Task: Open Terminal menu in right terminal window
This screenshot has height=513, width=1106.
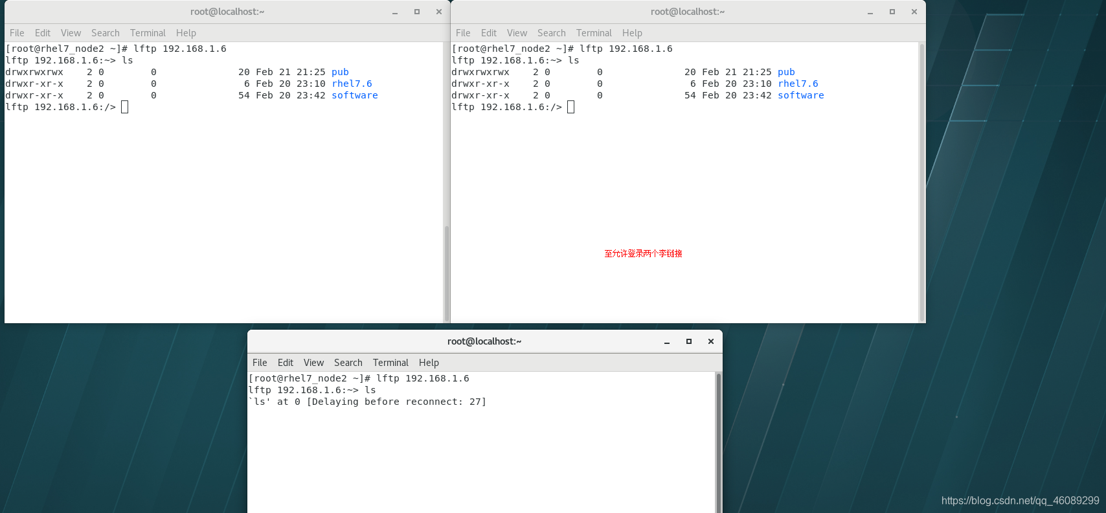Action: (x=594, y=33)
